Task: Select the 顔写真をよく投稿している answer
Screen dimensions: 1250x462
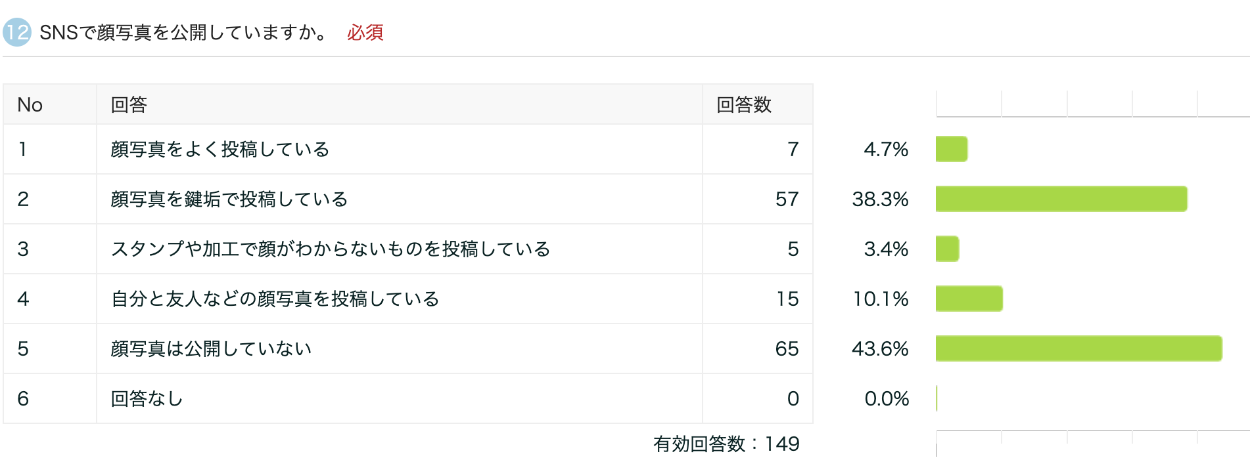Action: (x=220, y=150)
